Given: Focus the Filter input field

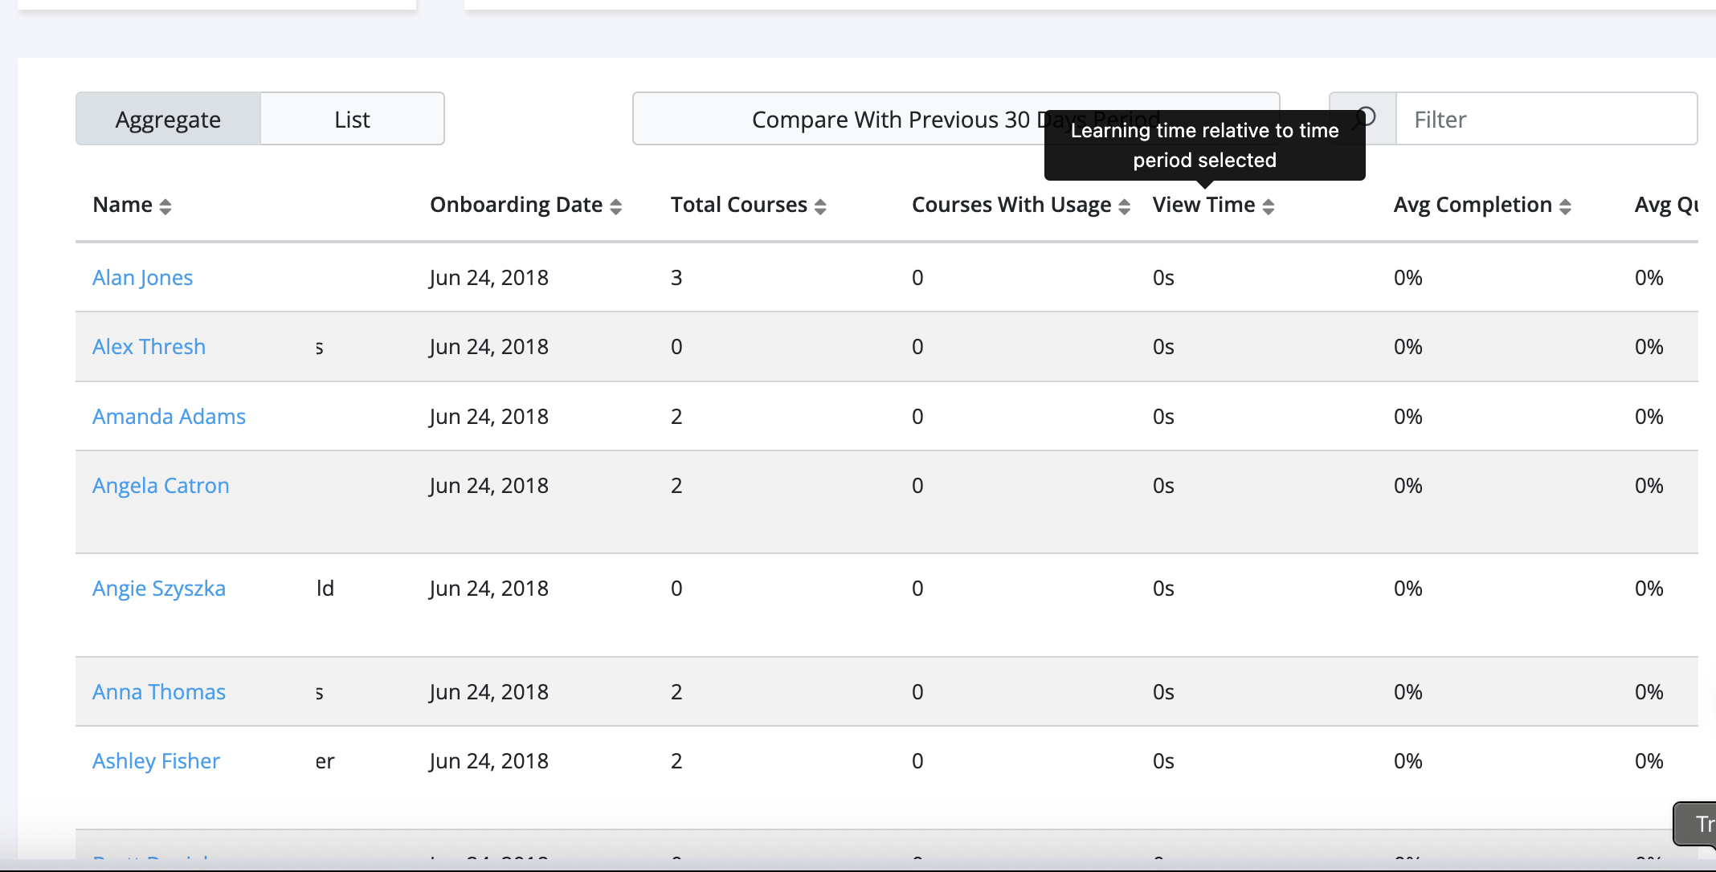Looking at the screenshot, I should coord(1546,119).
